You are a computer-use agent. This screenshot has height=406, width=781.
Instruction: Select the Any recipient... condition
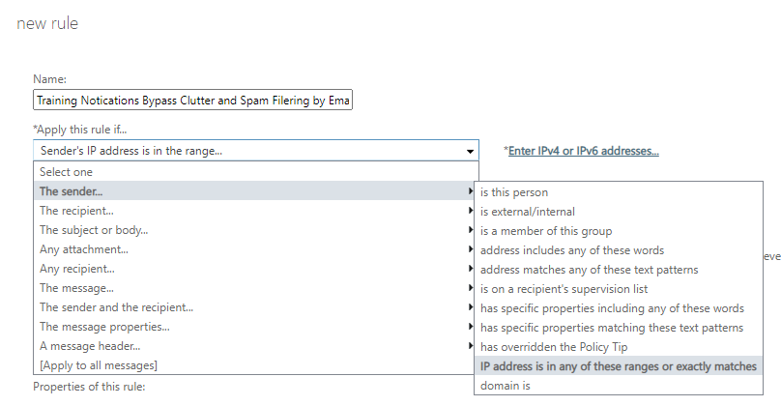click(x=254, y=269)
